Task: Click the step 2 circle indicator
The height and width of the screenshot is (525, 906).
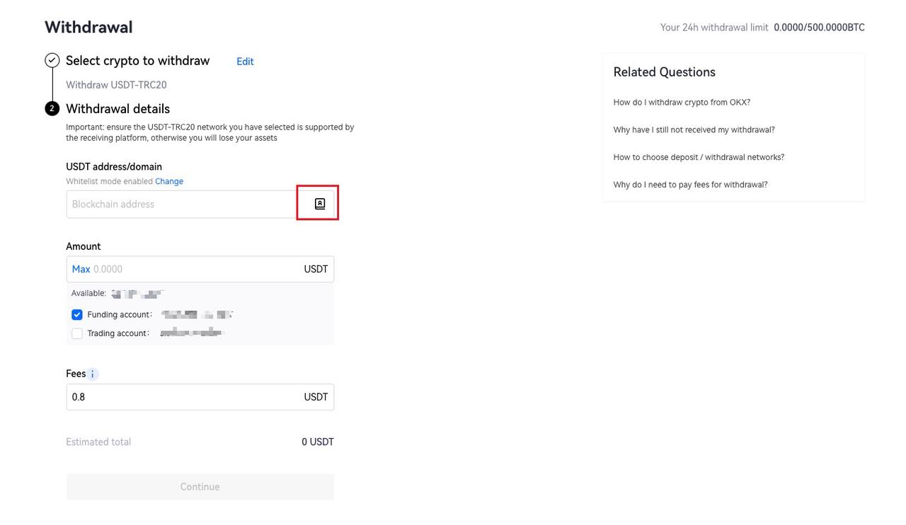Action: tap(52, 108)
